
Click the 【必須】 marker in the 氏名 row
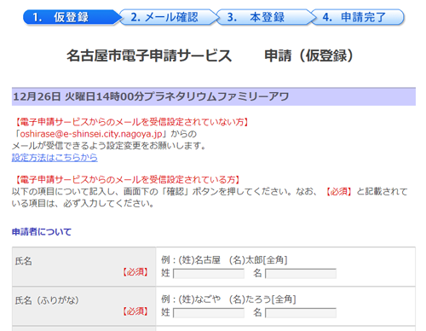[135, 272]
